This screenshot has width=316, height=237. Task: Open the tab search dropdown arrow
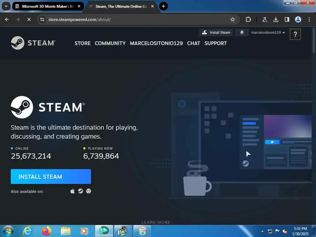point(6,6)
